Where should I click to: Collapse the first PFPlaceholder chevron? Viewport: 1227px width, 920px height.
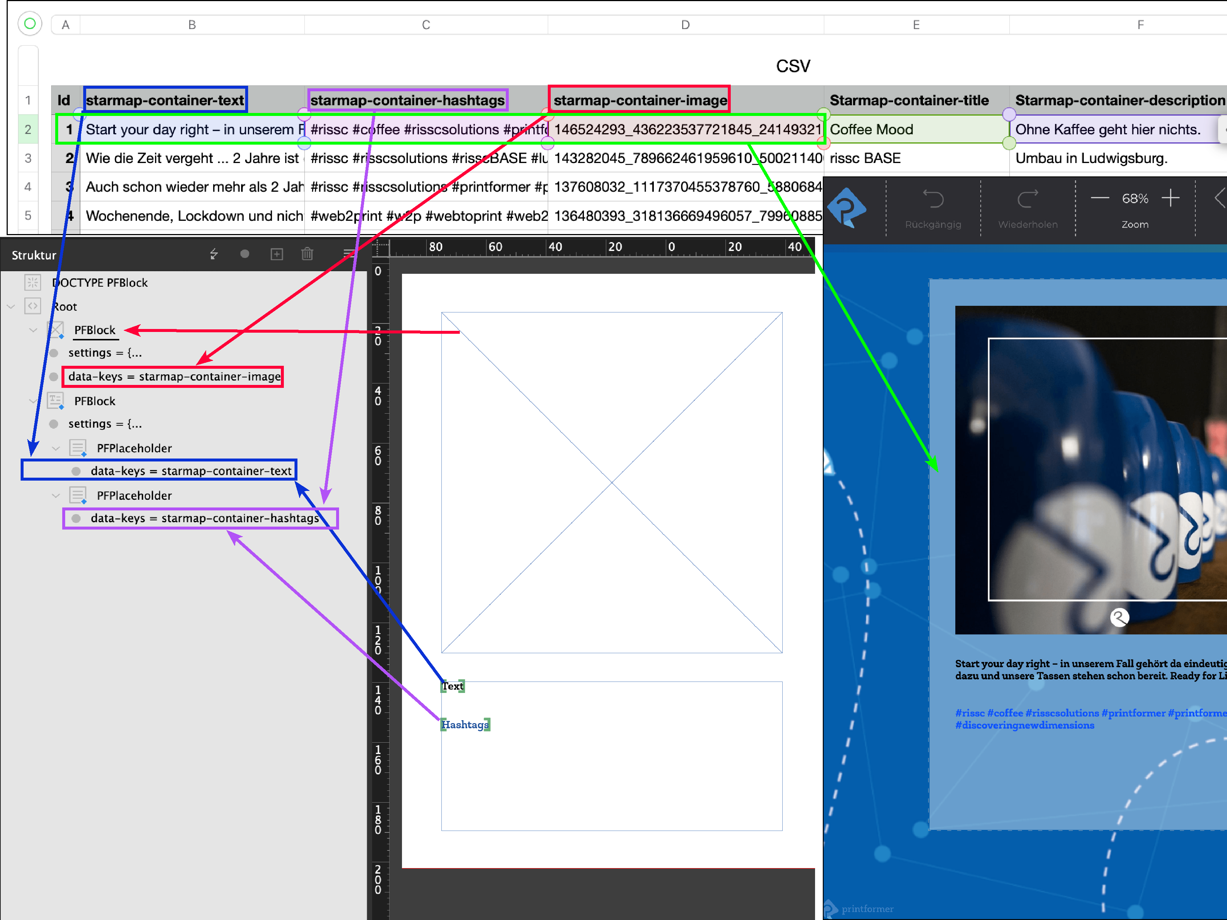[56, 448]
